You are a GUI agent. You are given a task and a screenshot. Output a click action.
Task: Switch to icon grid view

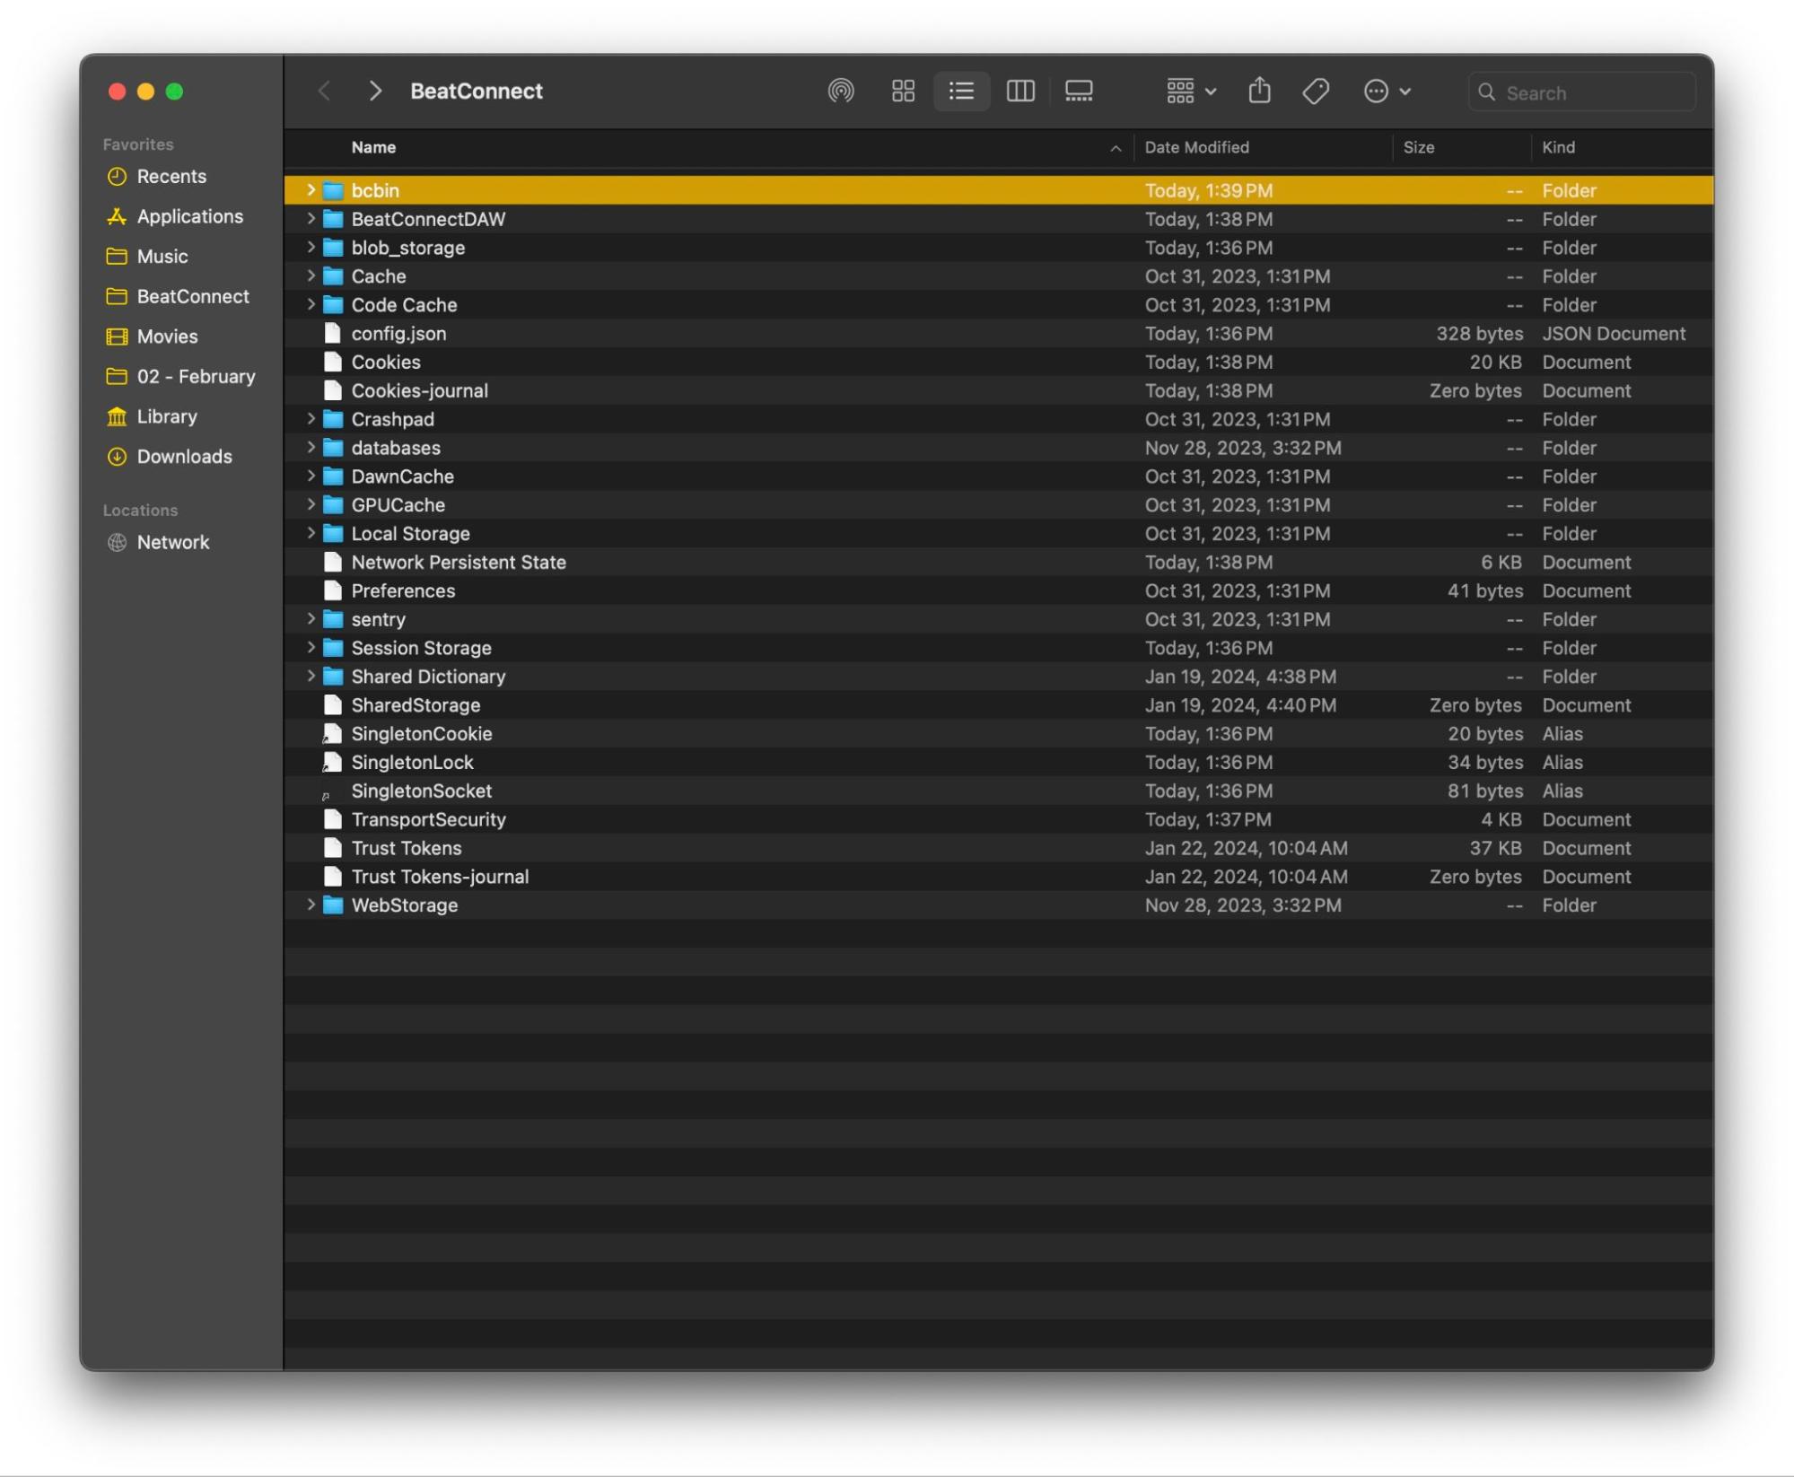click(903, 92)
